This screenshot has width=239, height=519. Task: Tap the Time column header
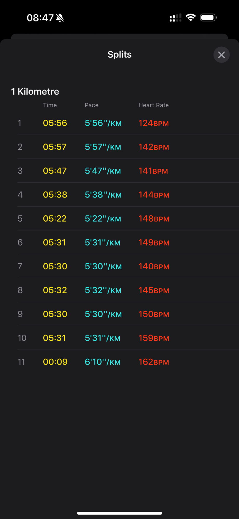(50, 105)
